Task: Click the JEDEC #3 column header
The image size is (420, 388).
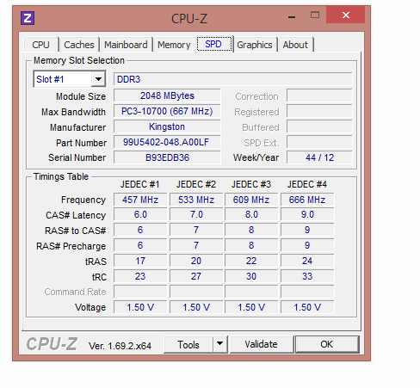Action: pos(251,184)
